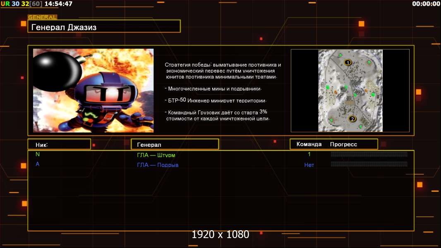Click the Команда column header
The width and height of the screenshot is (441, 248).
(309, 144)
